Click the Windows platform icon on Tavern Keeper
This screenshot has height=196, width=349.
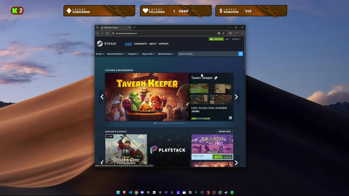230,118
